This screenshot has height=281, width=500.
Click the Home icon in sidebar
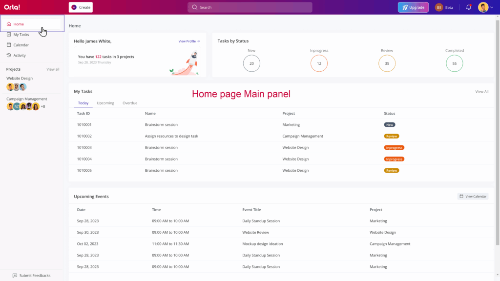point(9,24)
